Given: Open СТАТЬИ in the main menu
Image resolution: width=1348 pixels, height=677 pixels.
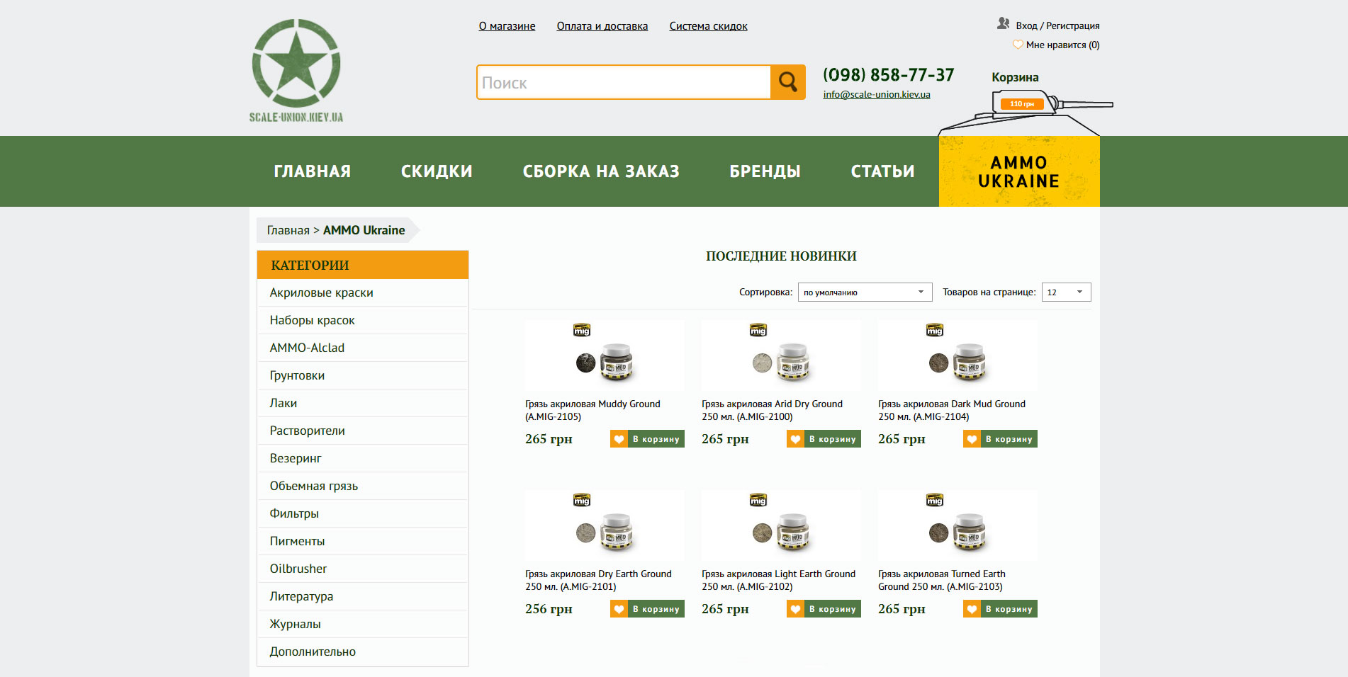Looking at the screenshot, I should (883, 171).
